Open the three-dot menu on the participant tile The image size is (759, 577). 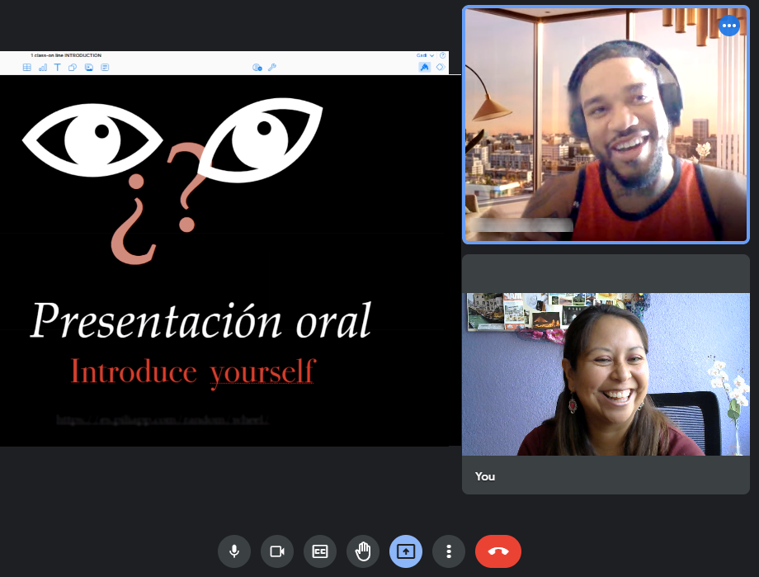[x=729, y=26]
